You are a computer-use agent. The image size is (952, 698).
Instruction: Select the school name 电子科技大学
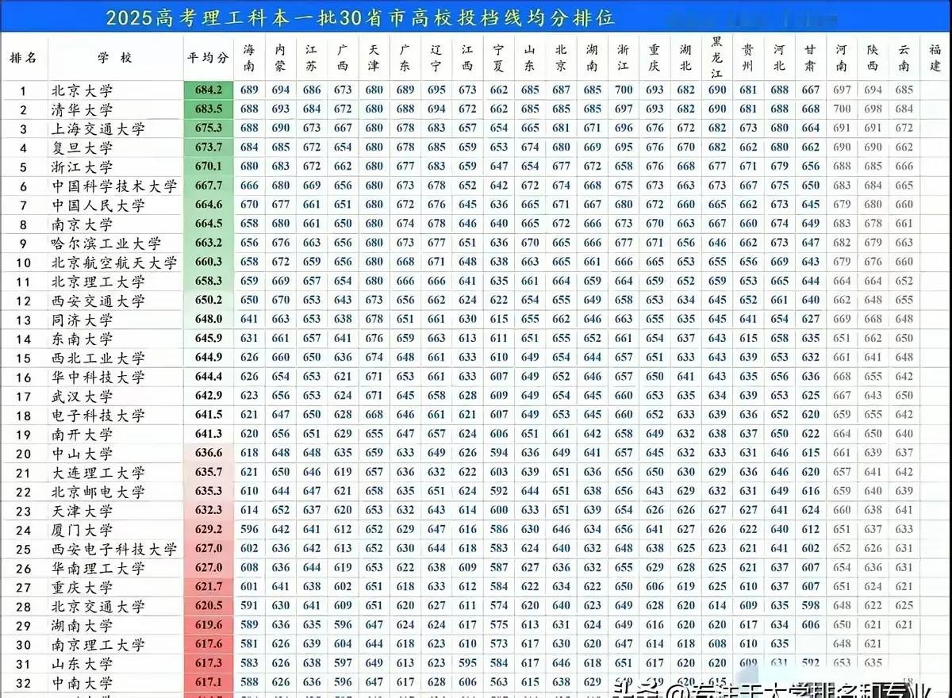[98, 415]
